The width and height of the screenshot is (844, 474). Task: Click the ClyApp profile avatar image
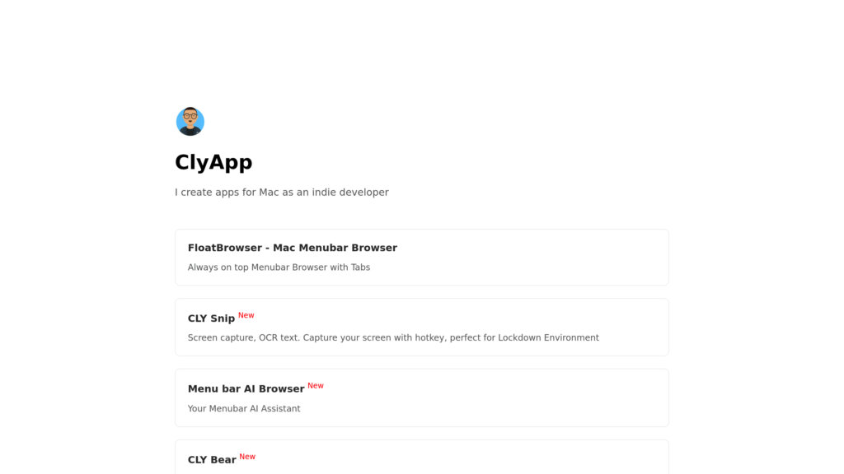190,122
